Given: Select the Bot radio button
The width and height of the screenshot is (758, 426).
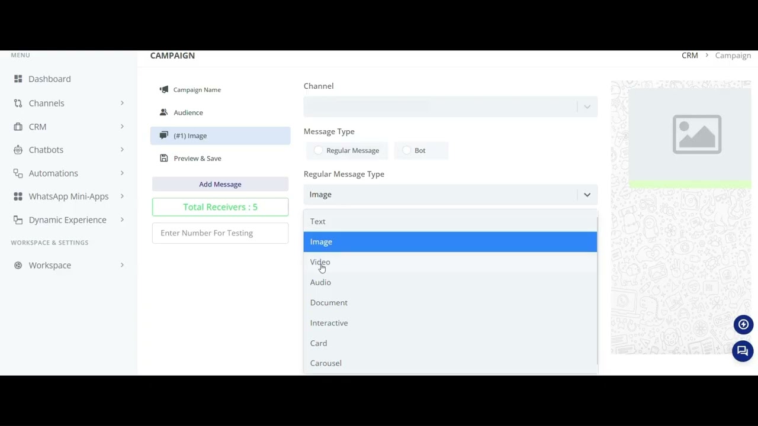Looking at the screenshot, I should 407,150.
